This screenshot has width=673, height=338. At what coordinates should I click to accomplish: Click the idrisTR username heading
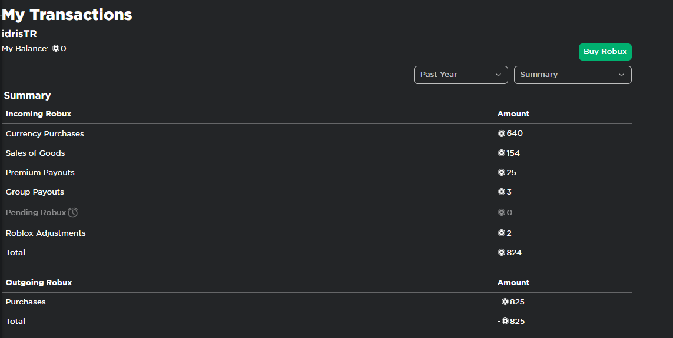tap(19, 34)
